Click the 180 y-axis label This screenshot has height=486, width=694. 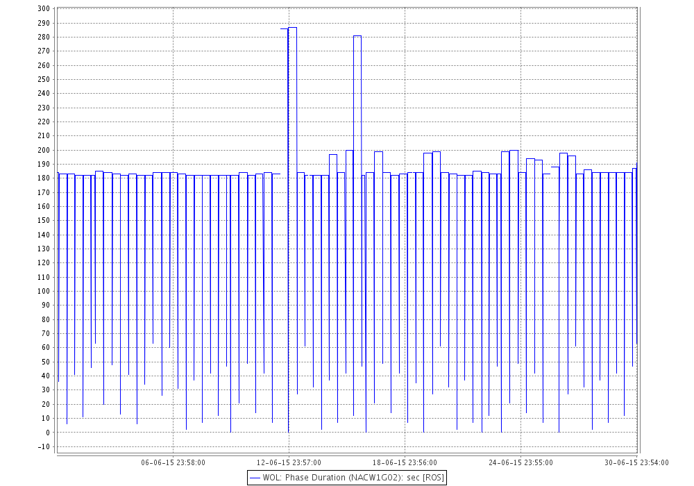coord(44,178)
